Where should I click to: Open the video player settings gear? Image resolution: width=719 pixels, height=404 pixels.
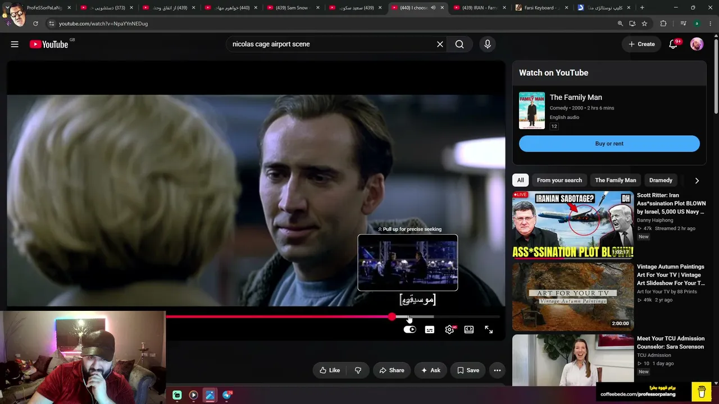(449, 330)
